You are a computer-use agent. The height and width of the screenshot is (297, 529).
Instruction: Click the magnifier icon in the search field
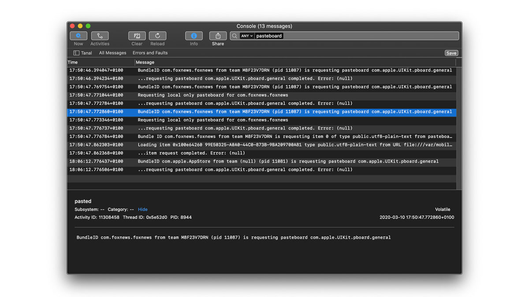pos(235,36)
